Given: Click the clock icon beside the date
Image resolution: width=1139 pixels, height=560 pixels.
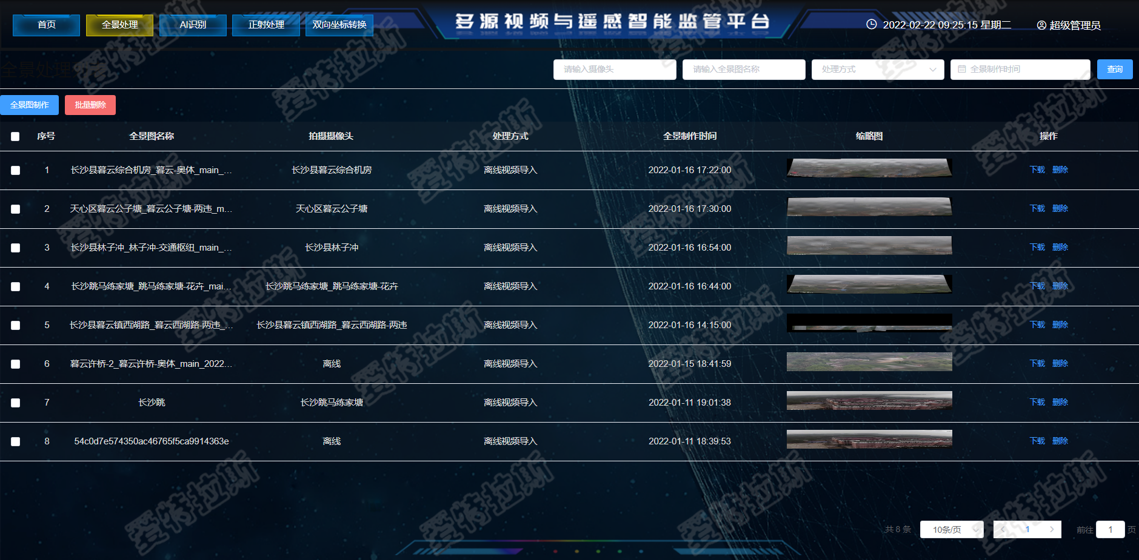Looking at the screenshot, I should pyautogui.click(x=871, y=25).
